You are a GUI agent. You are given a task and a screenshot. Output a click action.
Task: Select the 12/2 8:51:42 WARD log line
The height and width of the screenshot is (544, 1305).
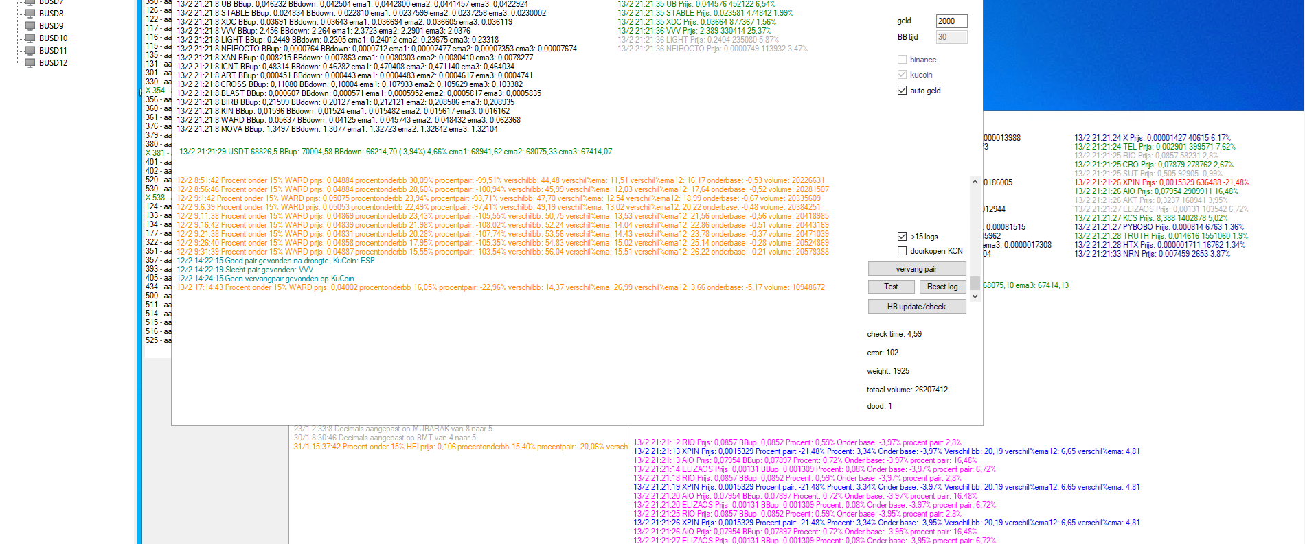[x=501, y=180]
